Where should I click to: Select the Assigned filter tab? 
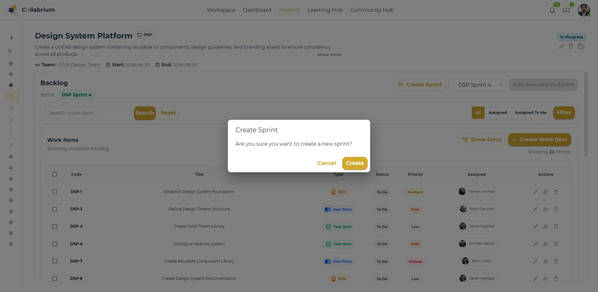click(498, 113)
